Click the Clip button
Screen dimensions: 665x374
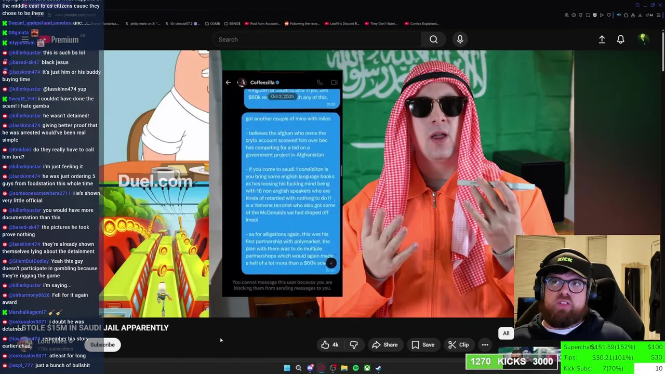pos(459,345)
